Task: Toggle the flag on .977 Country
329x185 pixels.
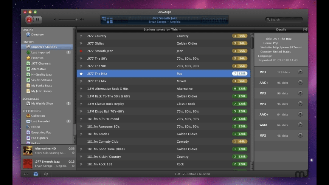Action: [x=81, y=36]
